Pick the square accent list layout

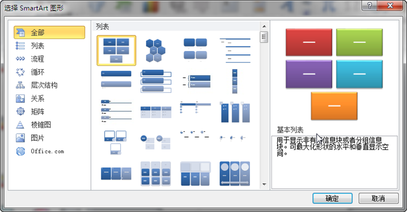point(195,107)
